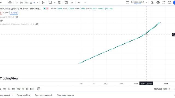Select the 1M timeframe in top toolbar
The width and height of the screenshot is (175, 98).
coord(17,2)
